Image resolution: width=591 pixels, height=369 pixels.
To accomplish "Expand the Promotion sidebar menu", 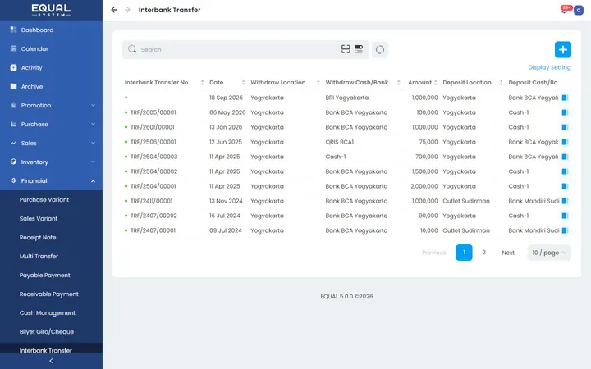I will 51,106.
